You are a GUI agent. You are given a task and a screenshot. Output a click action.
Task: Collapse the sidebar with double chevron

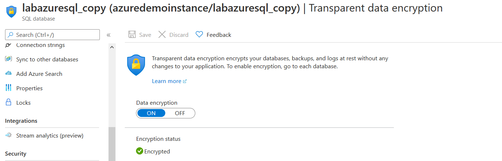click(x=108, y=35)
